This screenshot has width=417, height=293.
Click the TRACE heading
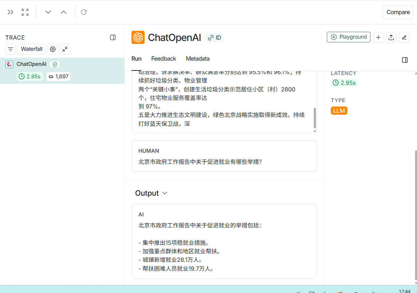point(15,38)
